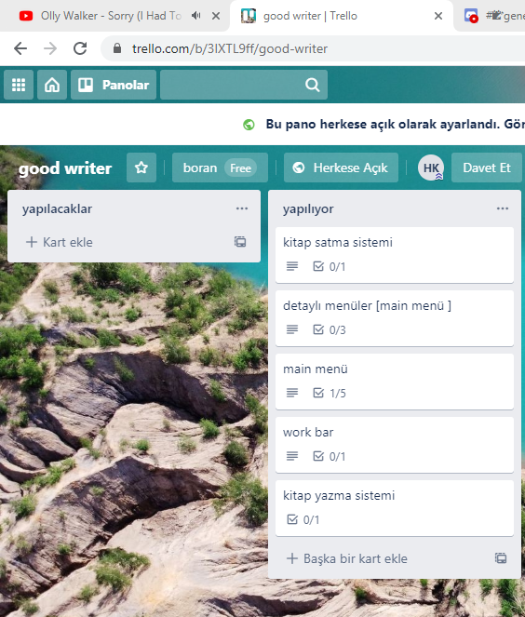Click the green globe public board icon
The image size is (525, 617).
coord(249,125)
